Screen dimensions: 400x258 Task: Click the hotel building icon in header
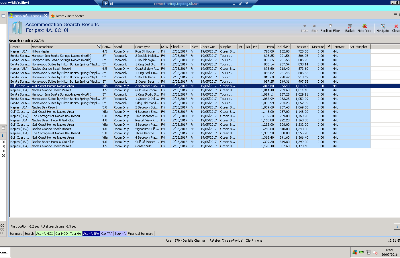click(17, 28)
